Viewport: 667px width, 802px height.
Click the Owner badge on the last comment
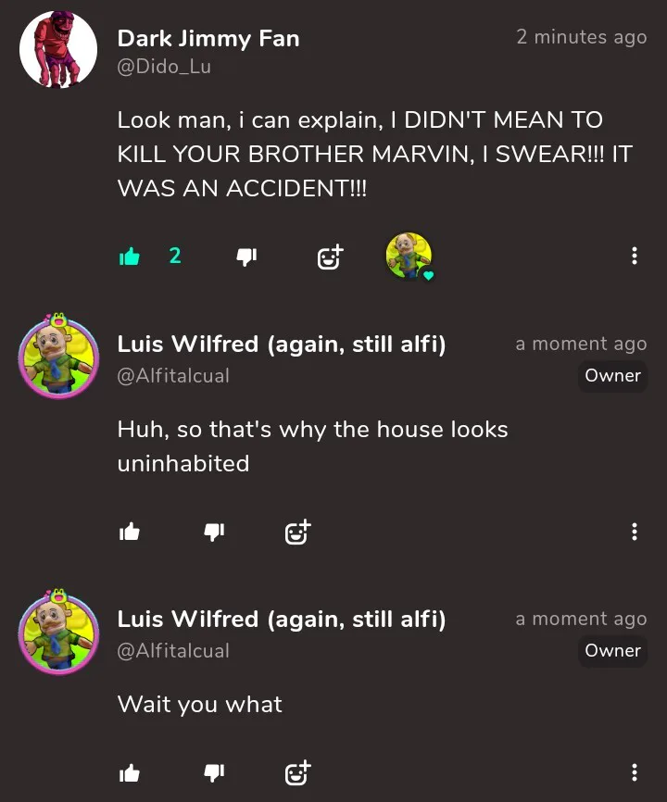click(x=612, y=651)
